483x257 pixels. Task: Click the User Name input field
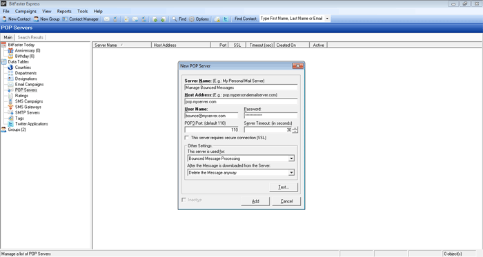[x=211, y=116]
